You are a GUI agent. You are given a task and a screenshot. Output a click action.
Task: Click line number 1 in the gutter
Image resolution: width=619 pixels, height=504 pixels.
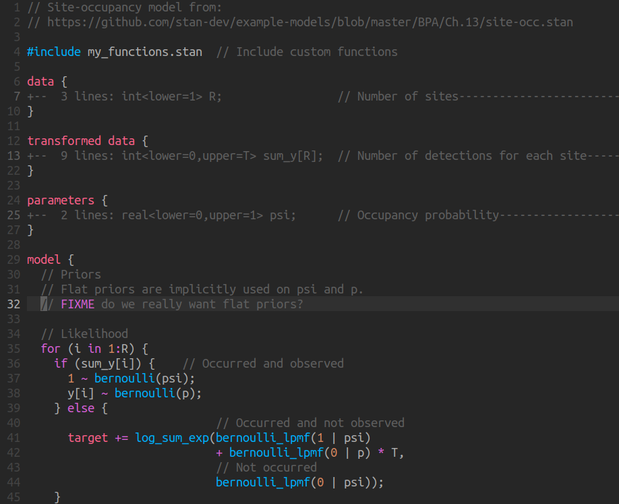click(x=17, y=7)
